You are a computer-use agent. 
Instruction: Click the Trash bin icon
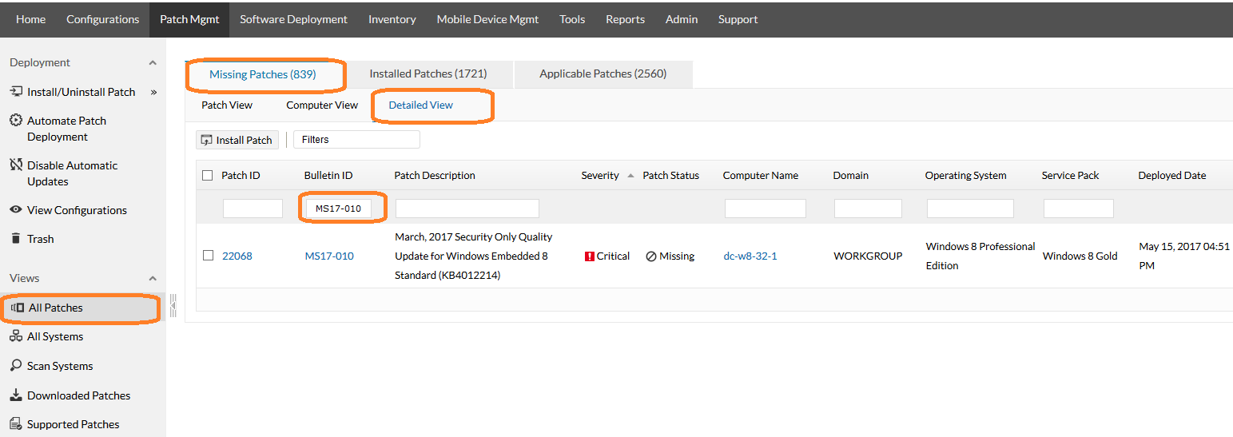click(16, 239)
